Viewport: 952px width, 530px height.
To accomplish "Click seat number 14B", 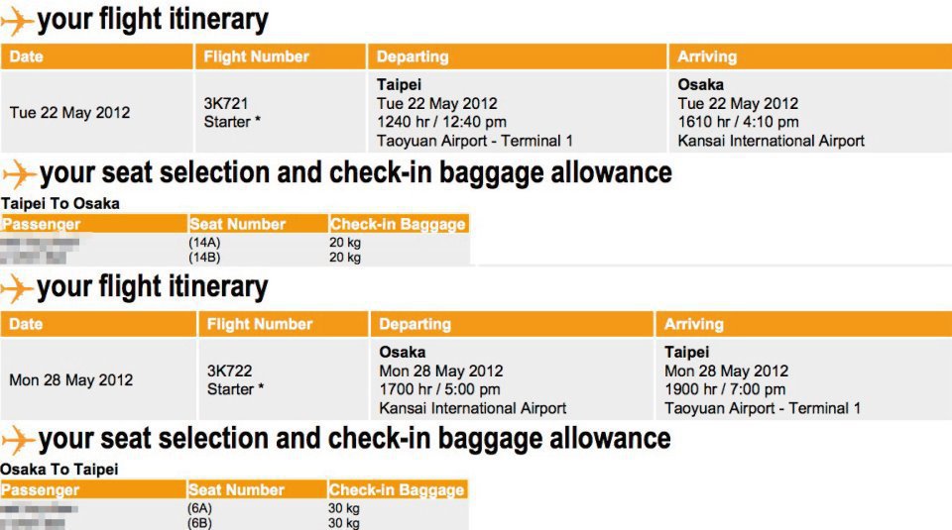I will [x=203, y=258].
